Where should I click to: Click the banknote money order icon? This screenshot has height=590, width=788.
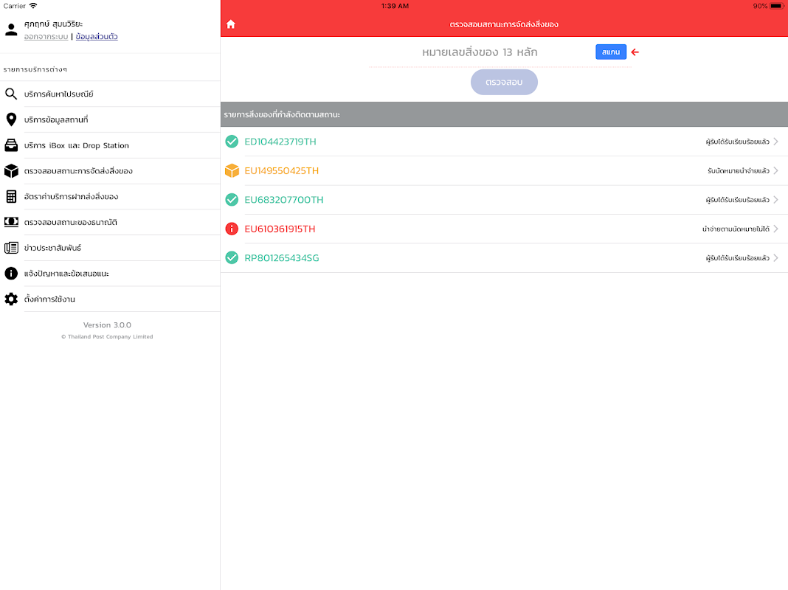click(11, 222)
